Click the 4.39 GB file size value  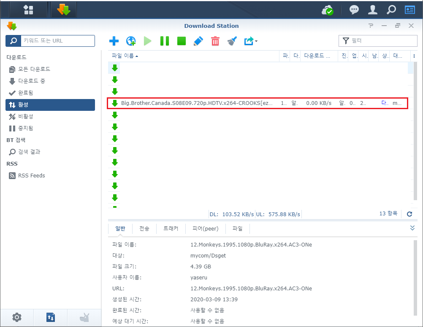201,267
